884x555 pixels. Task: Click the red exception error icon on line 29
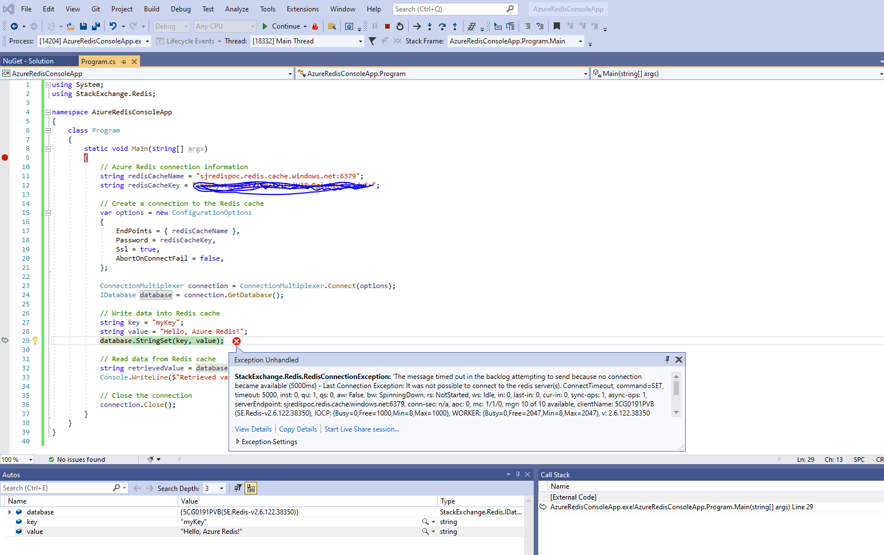237,341
